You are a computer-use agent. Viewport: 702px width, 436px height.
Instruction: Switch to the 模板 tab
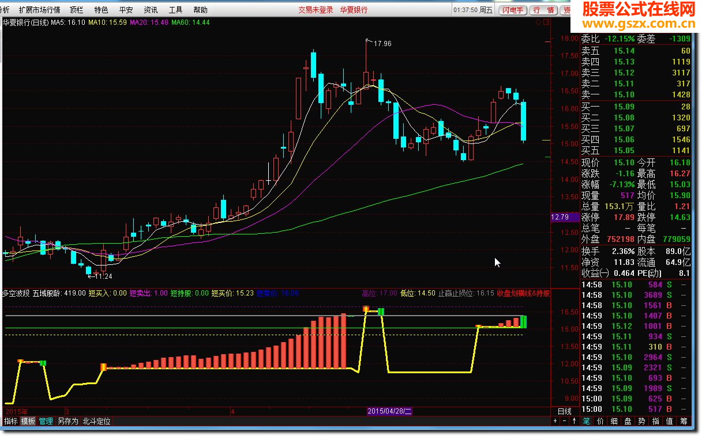coord(28,421)
